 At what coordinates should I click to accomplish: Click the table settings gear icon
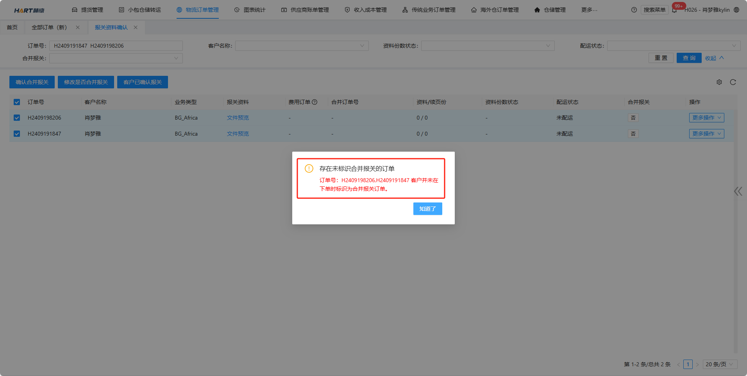click(x=719, y=82)
